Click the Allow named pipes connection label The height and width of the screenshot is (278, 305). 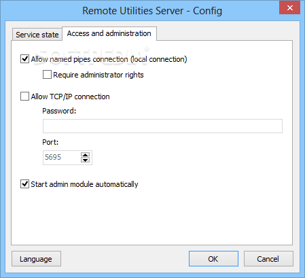point(109,59)
